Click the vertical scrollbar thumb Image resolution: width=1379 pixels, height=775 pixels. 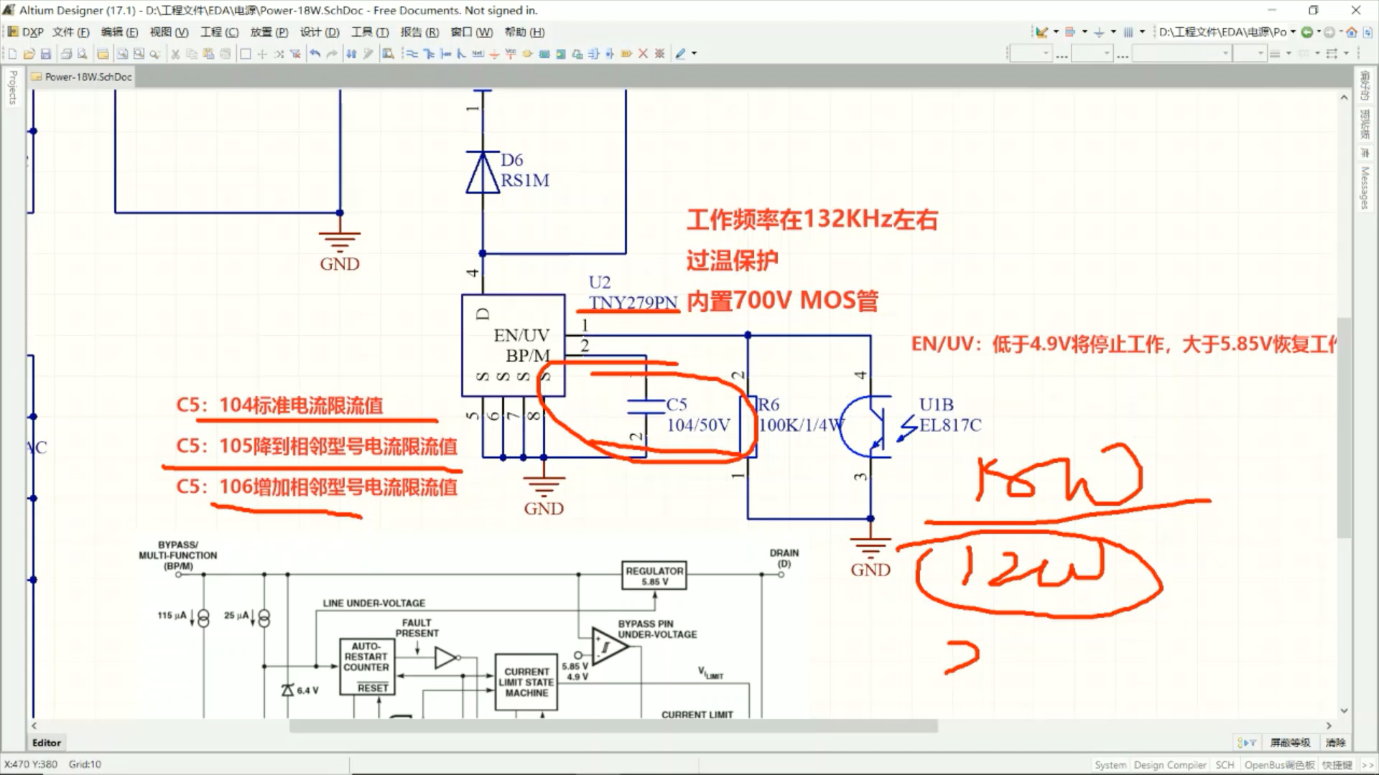click(1344, 427)
